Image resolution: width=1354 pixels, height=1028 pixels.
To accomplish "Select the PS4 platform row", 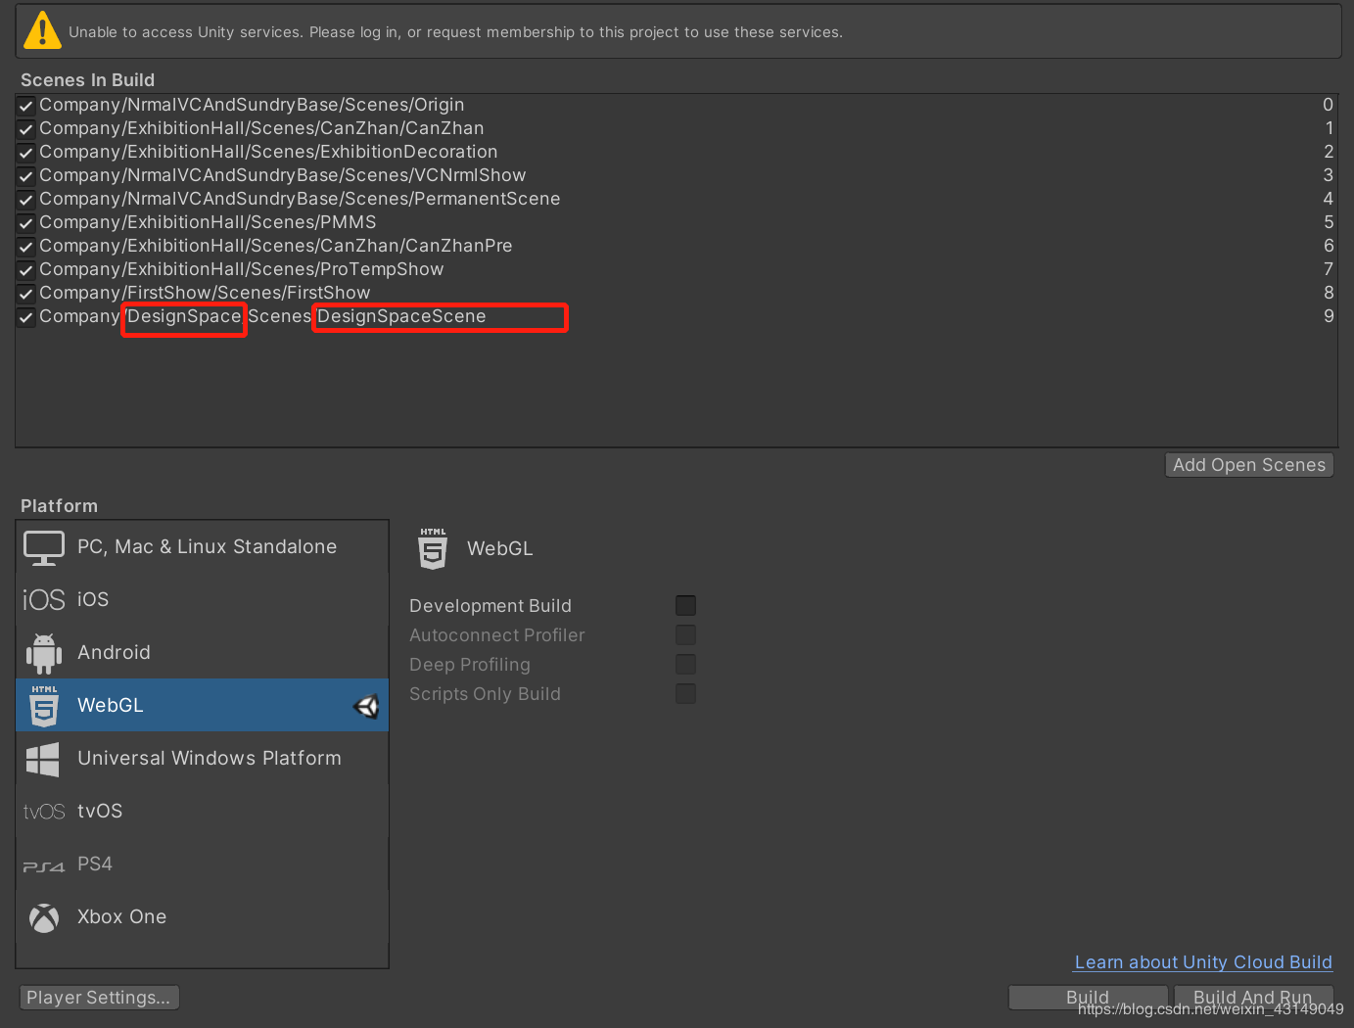I will 203,864.
